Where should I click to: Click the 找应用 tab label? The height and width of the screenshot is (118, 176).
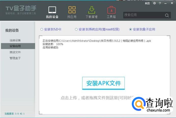pos(72,17)
